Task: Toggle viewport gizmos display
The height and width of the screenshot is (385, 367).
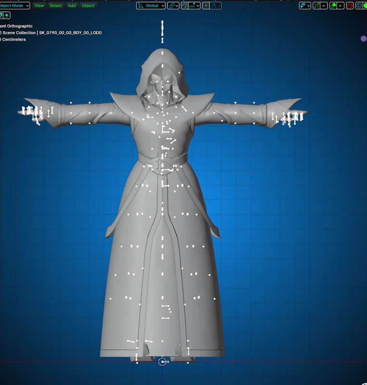Action: (316, 6)
